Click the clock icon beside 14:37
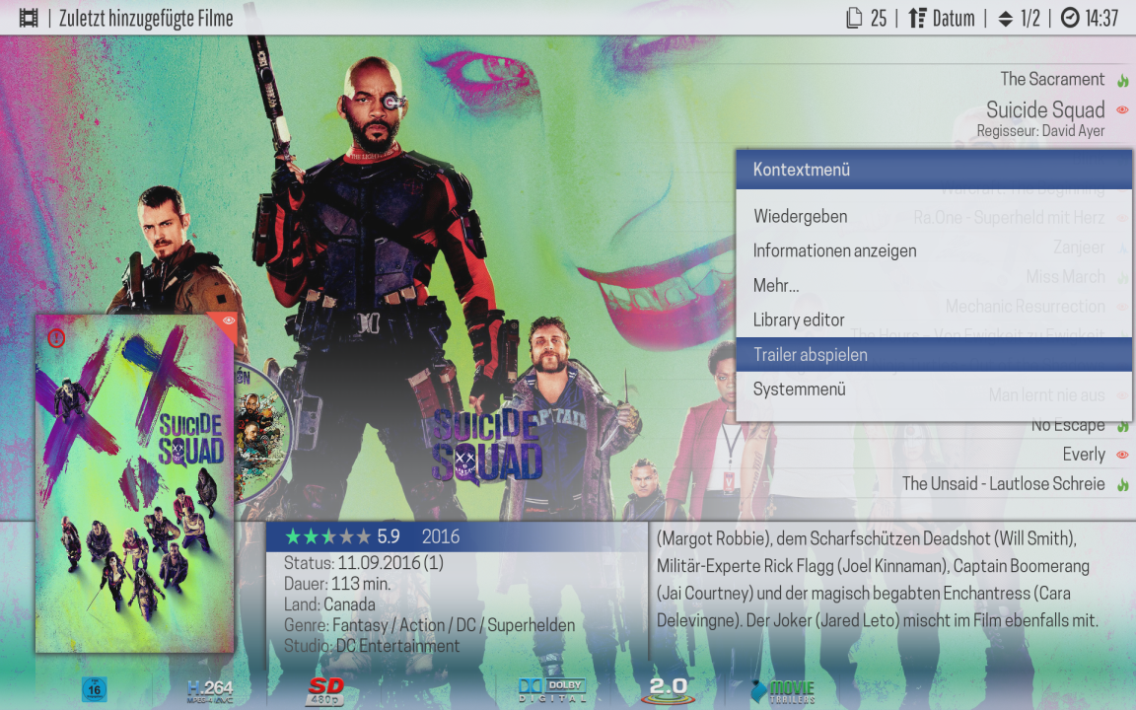 point(1070,18)
